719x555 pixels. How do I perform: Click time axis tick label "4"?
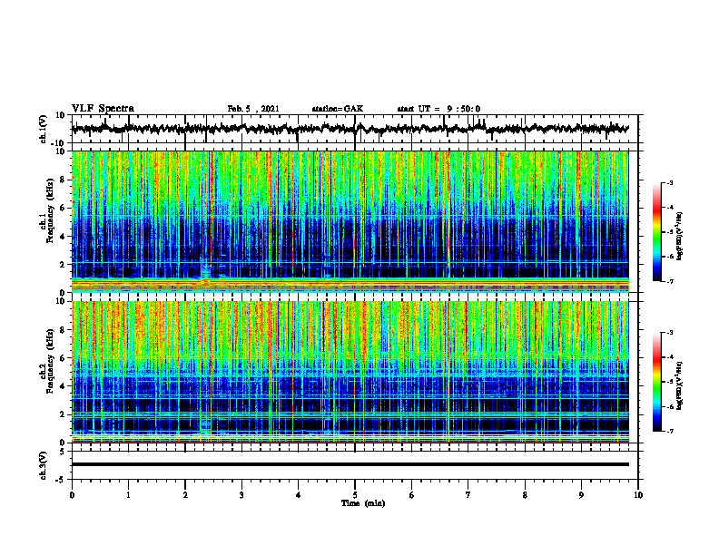(298, 495)
